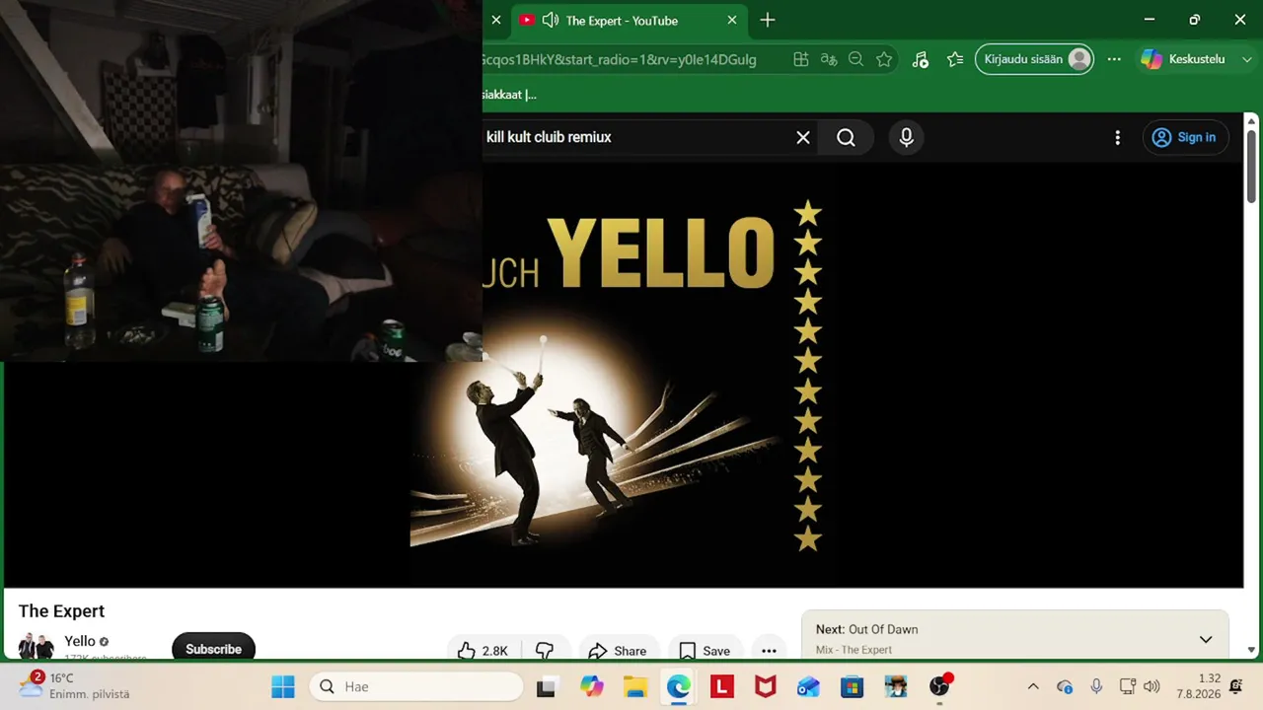Open volume settings in system tray
The image size is (1263, 710).
pos(1152,686)
